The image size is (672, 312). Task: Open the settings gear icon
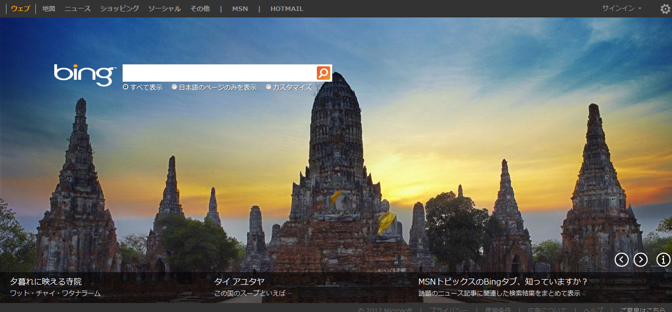click(x=665, y=9)
